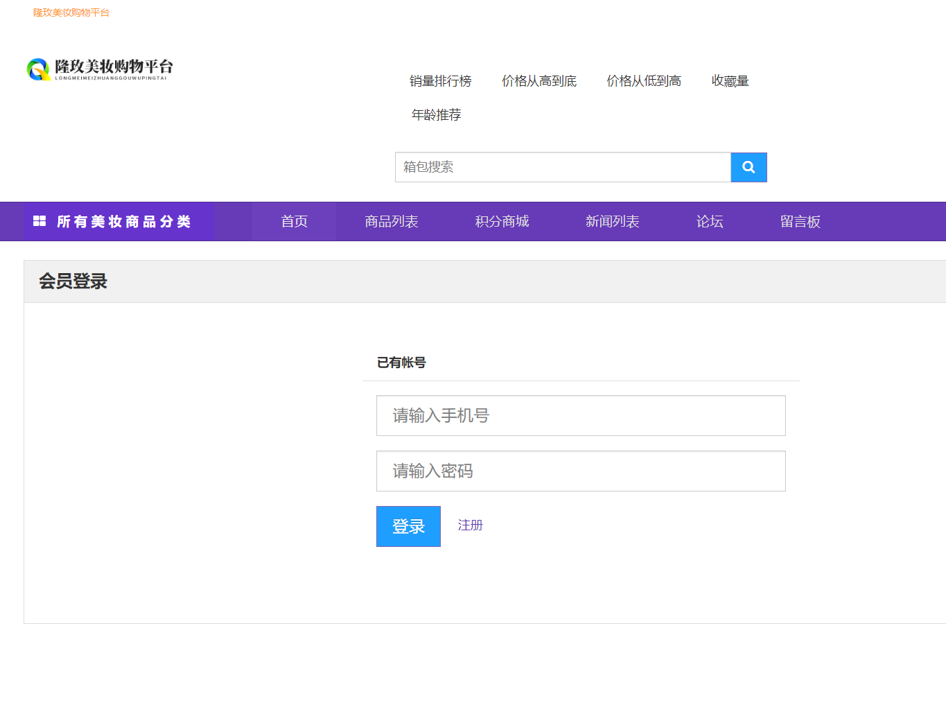The image size is (946, 723).
Task: Sort products by 价格从低到高
Action: (x=643, y=80)
